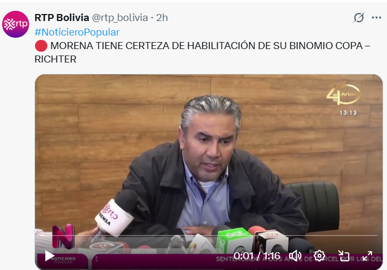Mute the video using the speaker icon

tap(295, 256)
